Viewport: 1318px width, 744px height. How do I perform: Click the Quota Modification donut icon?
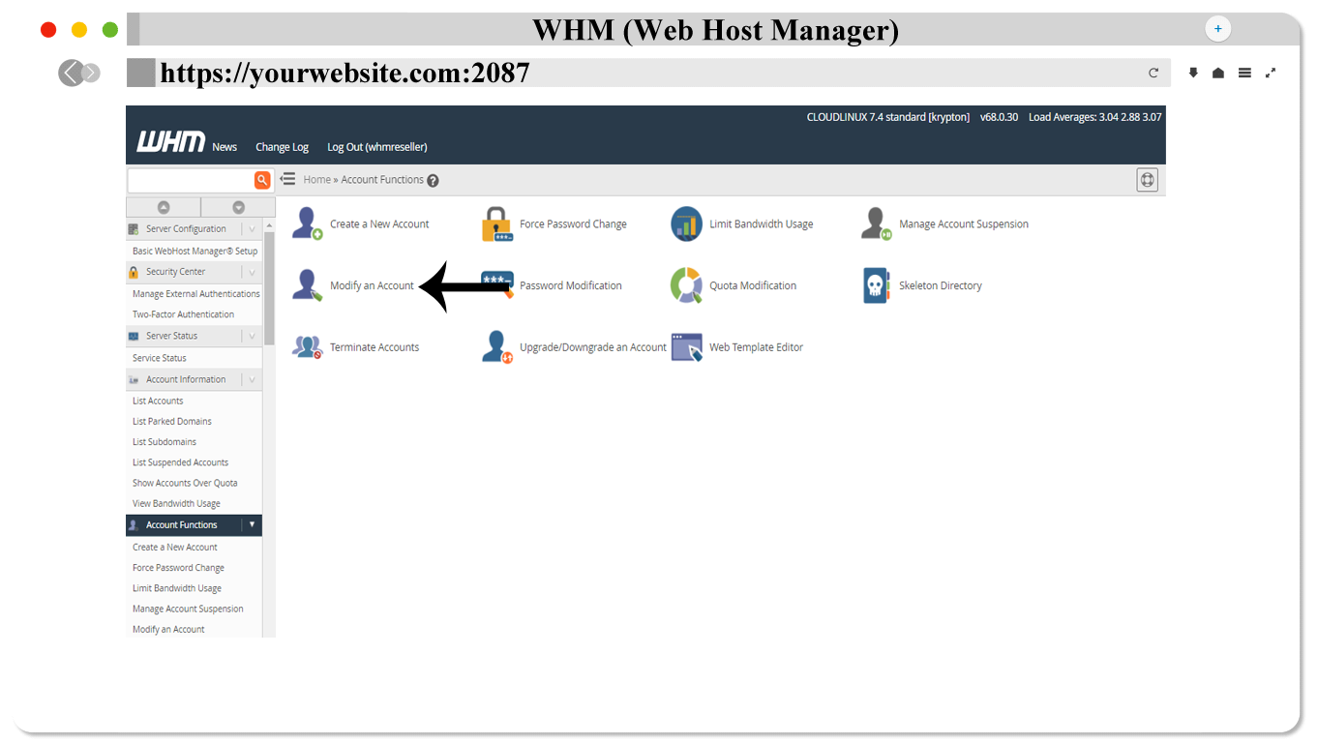point(686,285)
